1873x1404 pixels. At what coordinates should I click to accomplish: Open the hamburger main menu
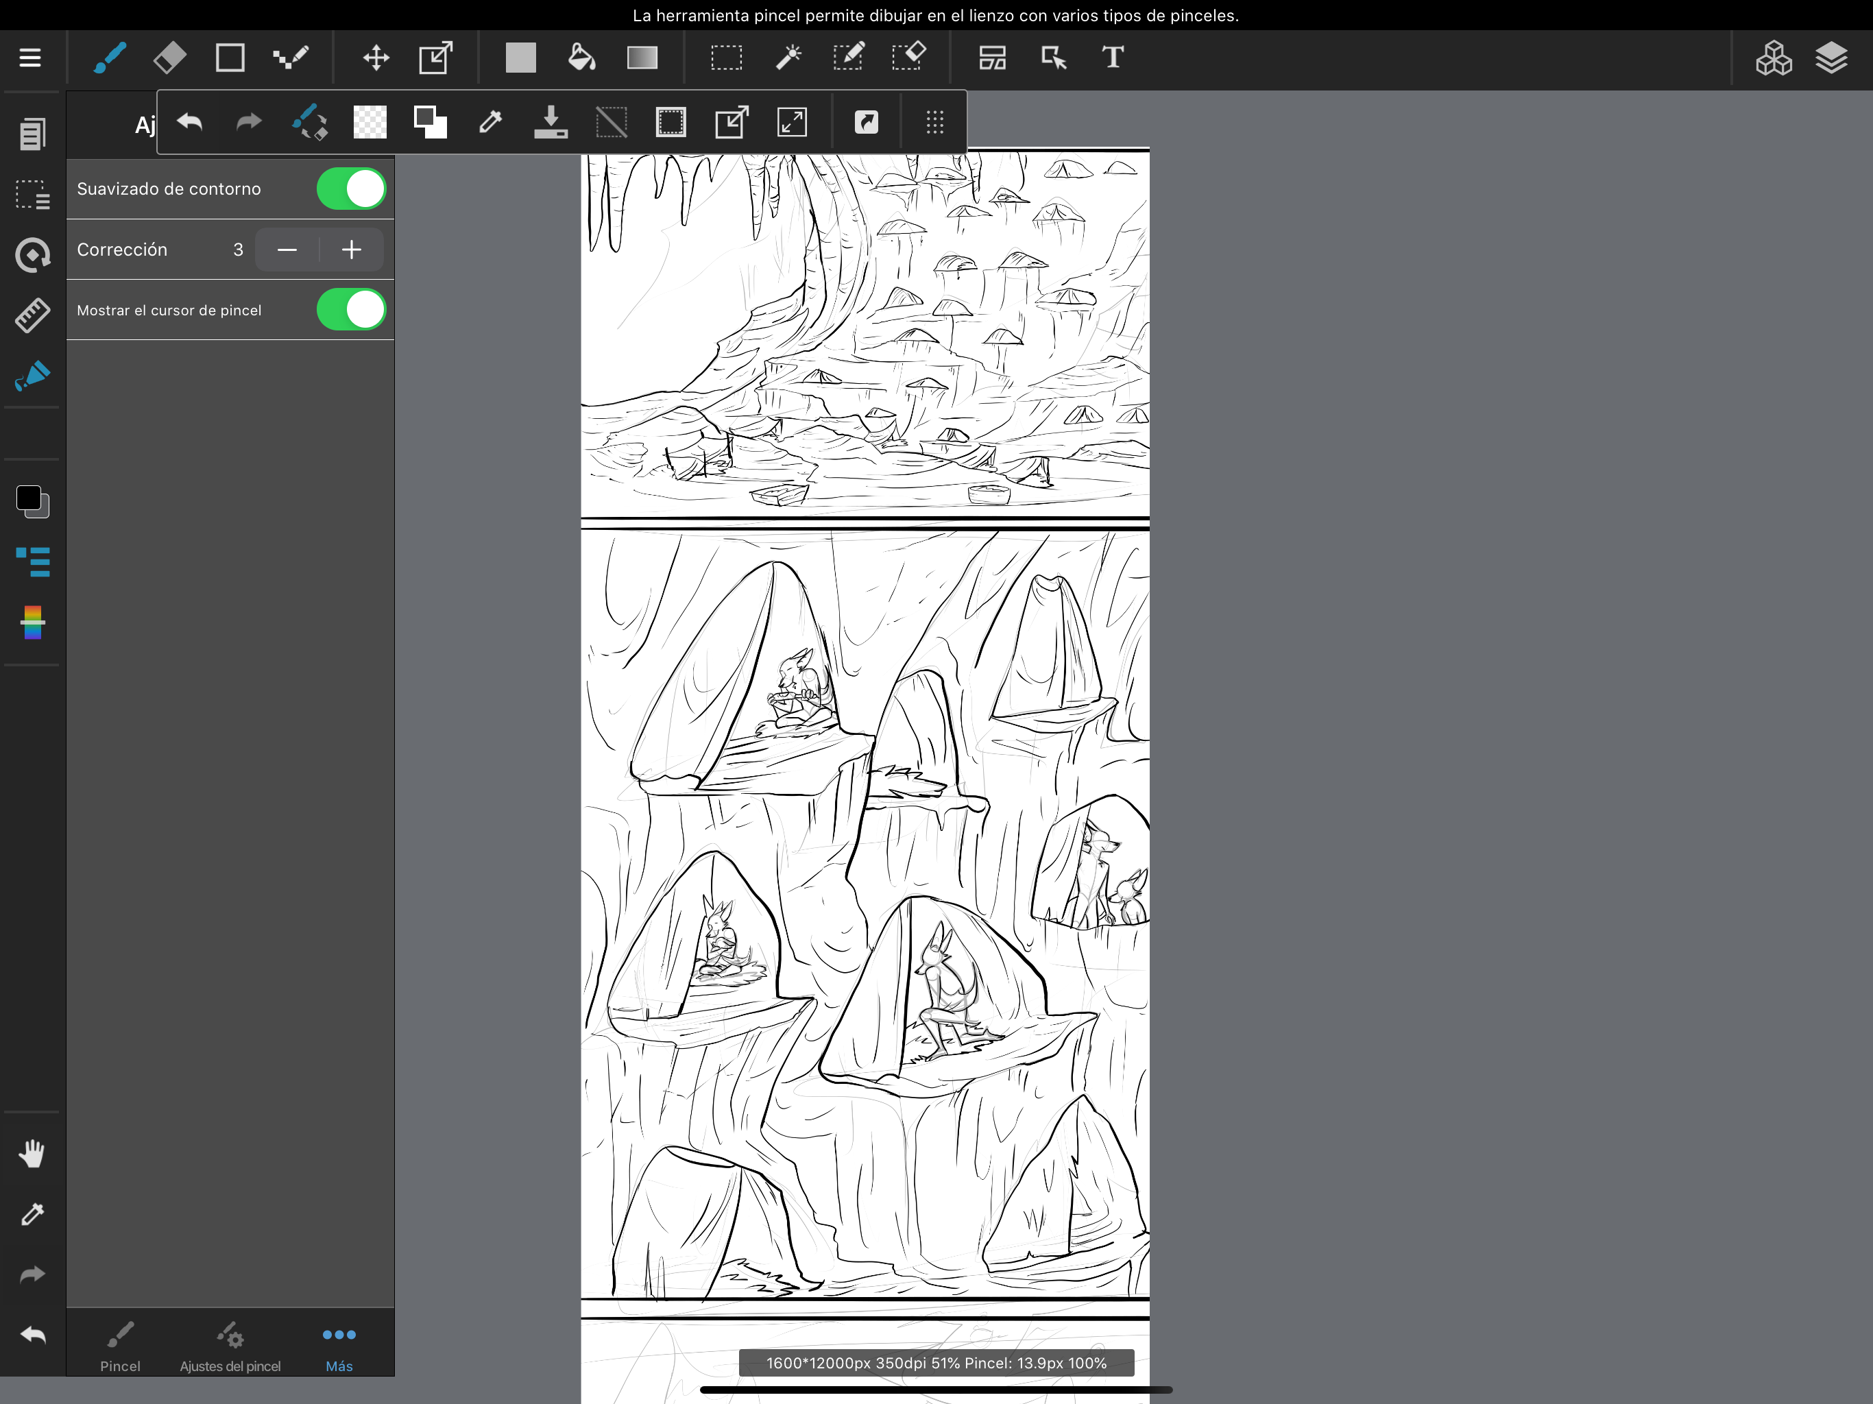(30, 58)
